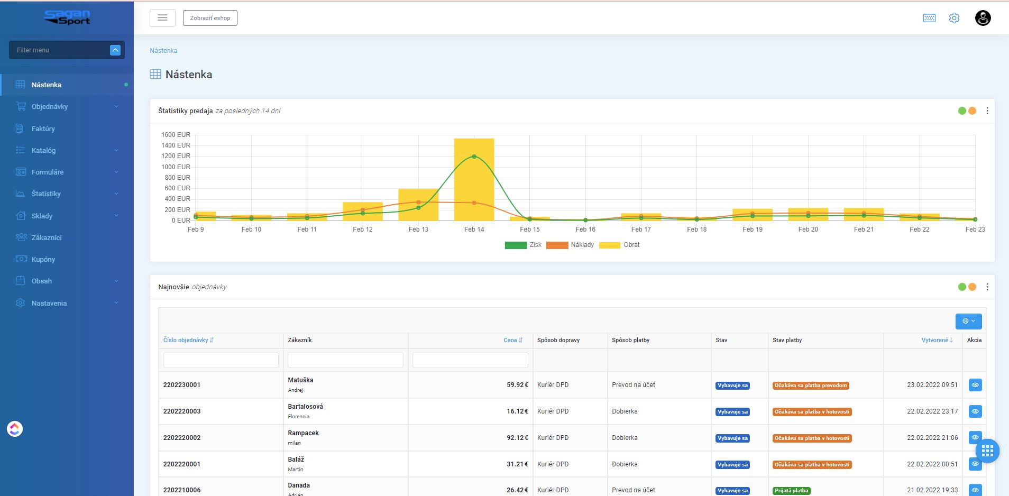
Task: Click green dot on latest orders panel
Action: click(x=962, y=287)
